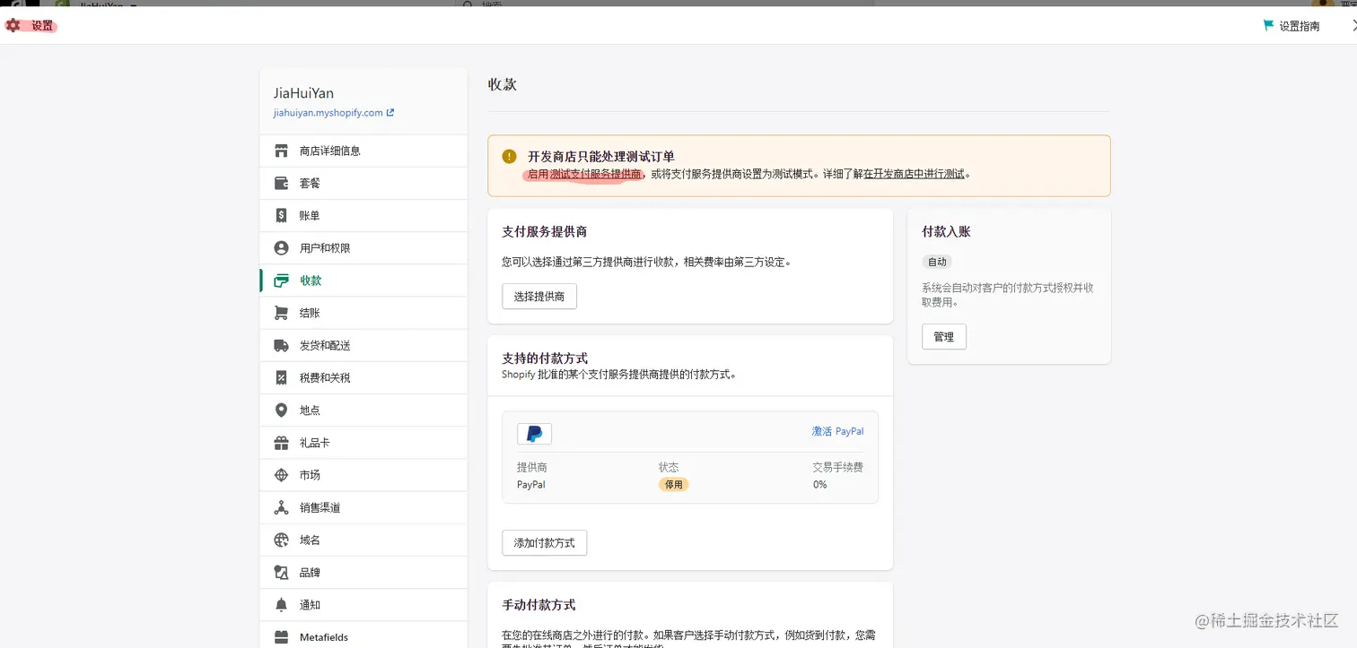The height and width of the screenshot is (648, 1357).
Task: Open the 销售渠道 settings section
Action: click(x=320, y=508)
